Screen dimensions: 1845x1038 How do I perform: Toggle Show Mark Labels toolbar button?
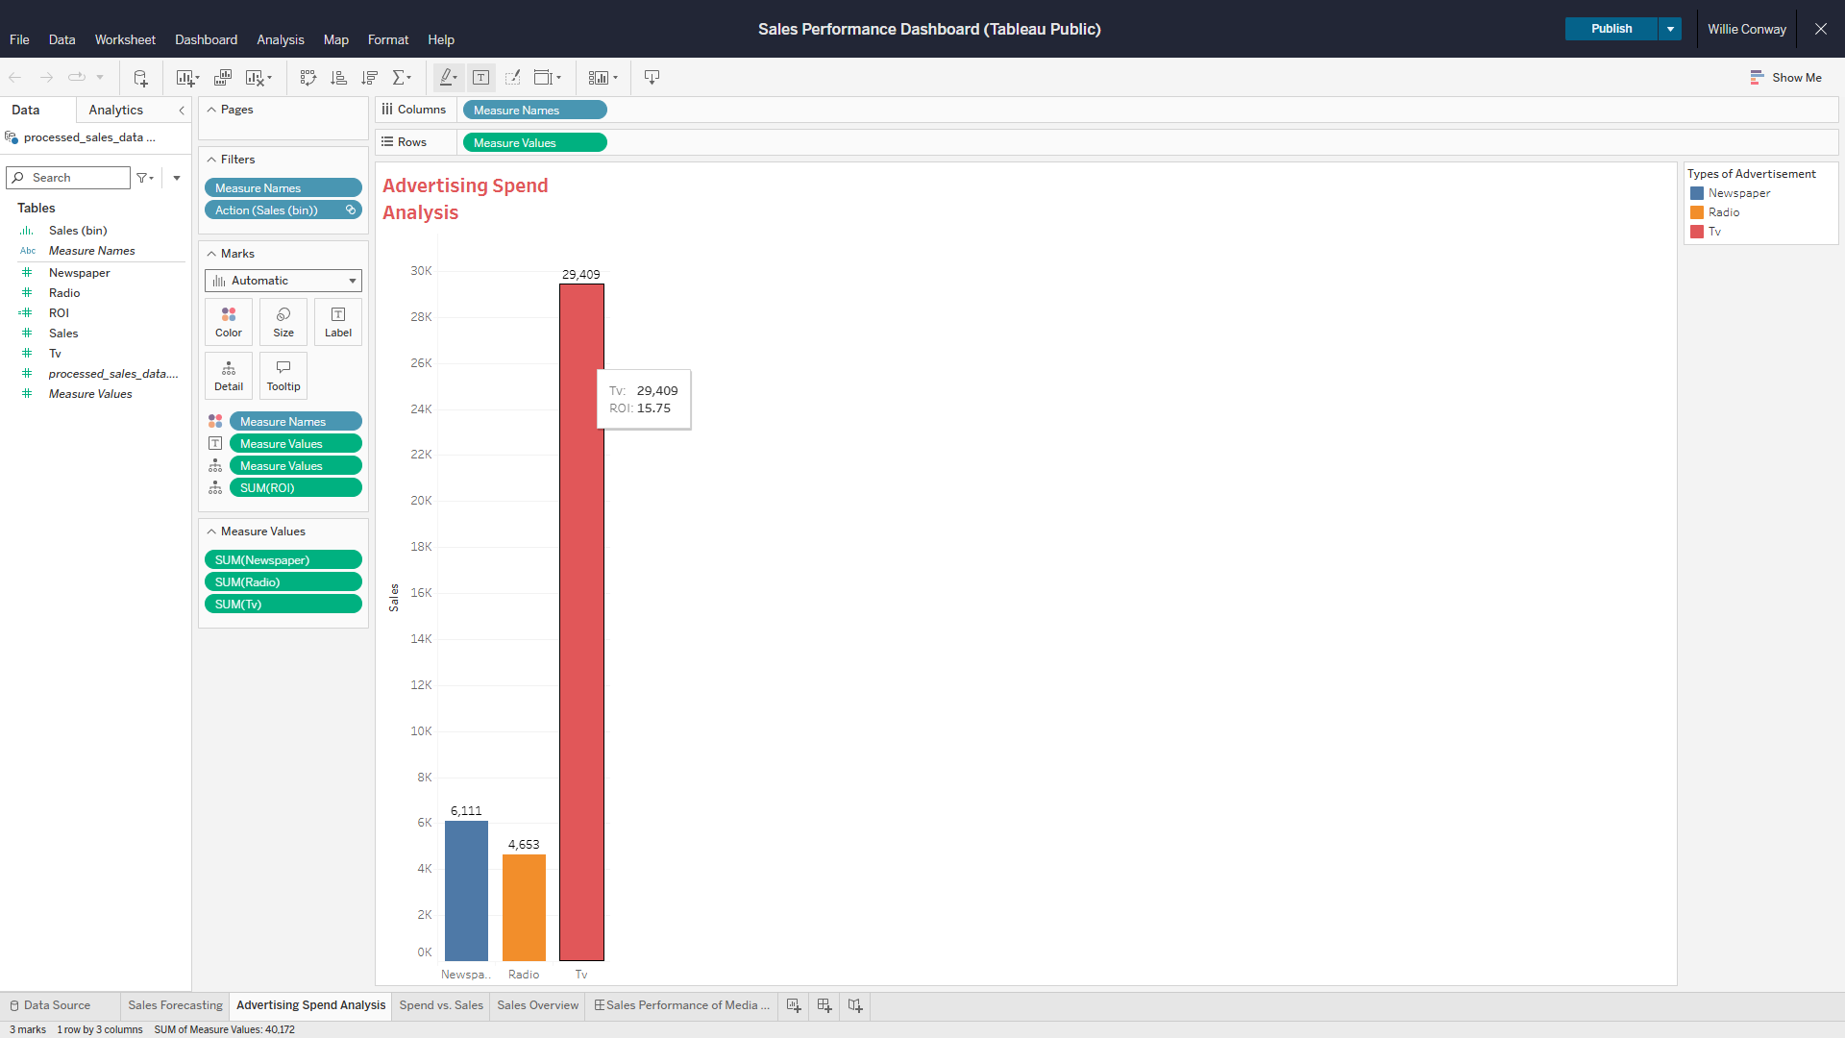click(x=481, y=78)
